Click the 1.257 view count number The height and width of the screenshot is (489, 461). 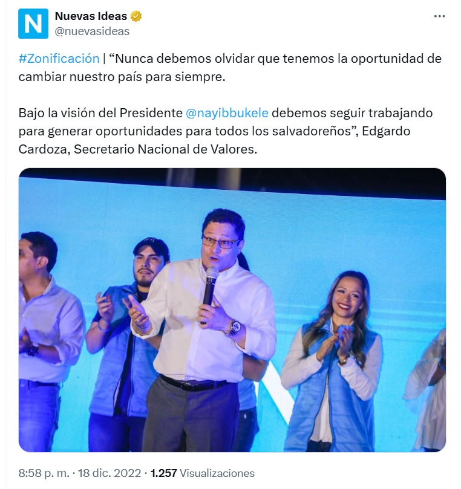tap(163, 473)
